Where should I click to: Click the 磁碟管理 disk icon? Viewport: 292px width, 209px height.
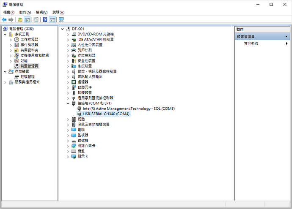pos(17,77)
